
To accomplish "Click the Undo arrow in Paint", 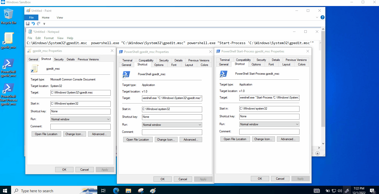I will [33, 24].
